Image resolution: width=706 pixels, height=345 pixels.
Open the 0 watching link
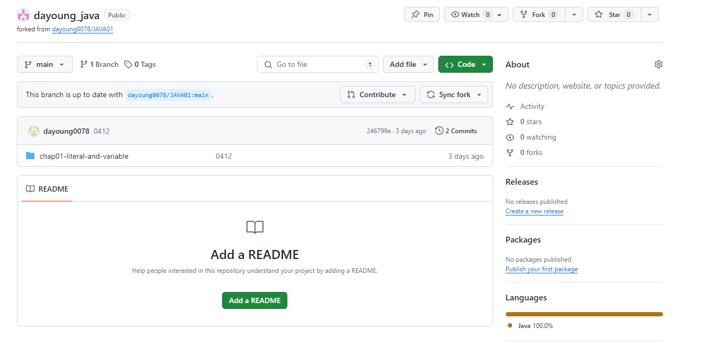click(531, 137)
